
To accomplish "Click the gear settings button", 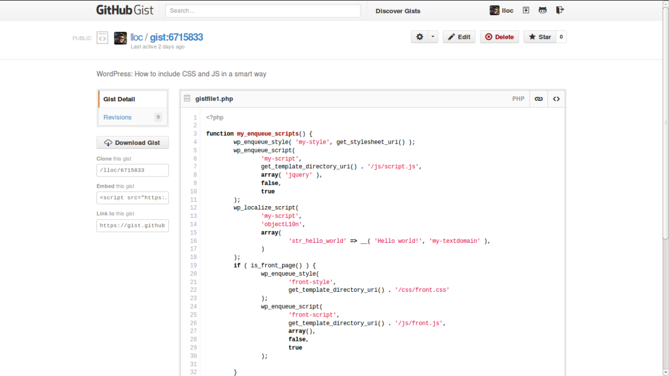I will click(x=419, y=37).
